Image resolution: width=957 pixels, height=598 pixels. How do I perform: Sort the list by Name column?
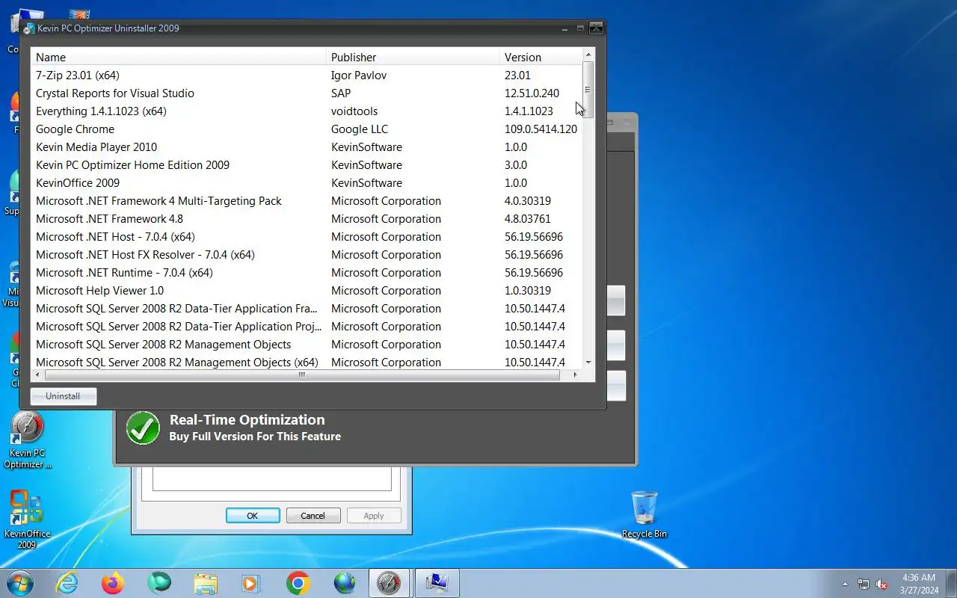[x=179, y=57]
